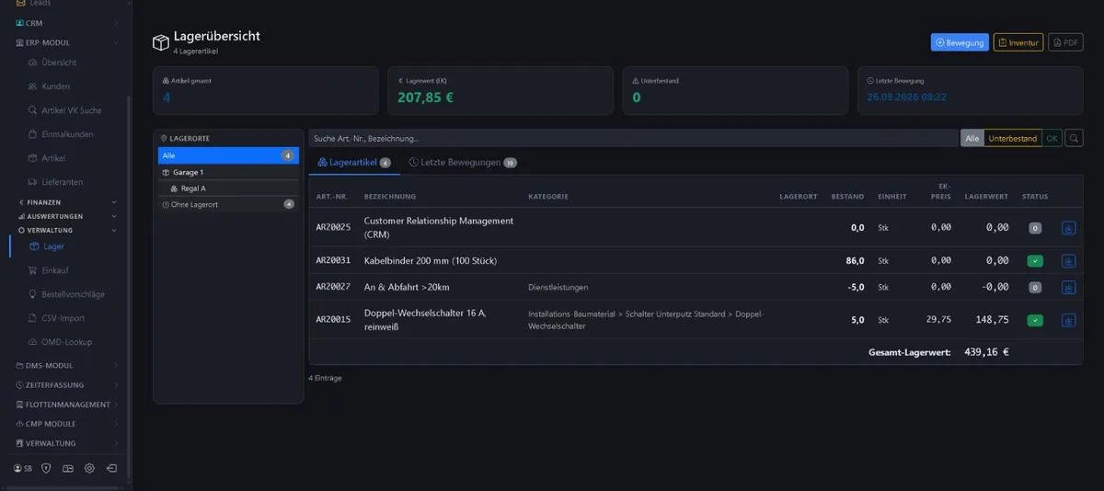Click the Bewegung button
The height and width of the screenshot is (491, 1104).
point(960,42)
